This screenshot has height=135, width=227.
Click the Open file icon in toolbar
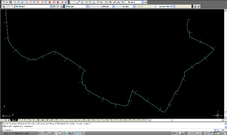pos(7,2)
